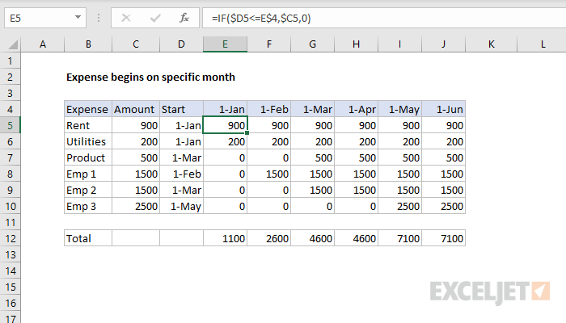Click the title 'Expense begins on specific month'

(x=150, y=78)
